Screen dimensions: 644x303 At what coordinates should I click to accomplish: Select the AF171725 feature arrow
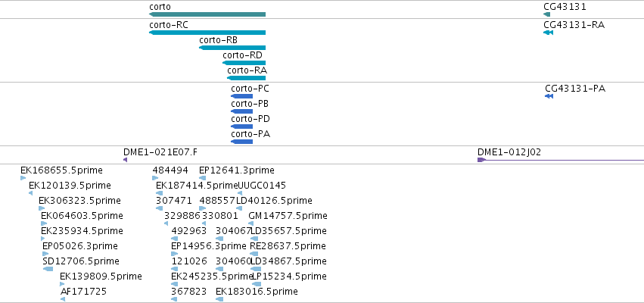click(63, 300)
